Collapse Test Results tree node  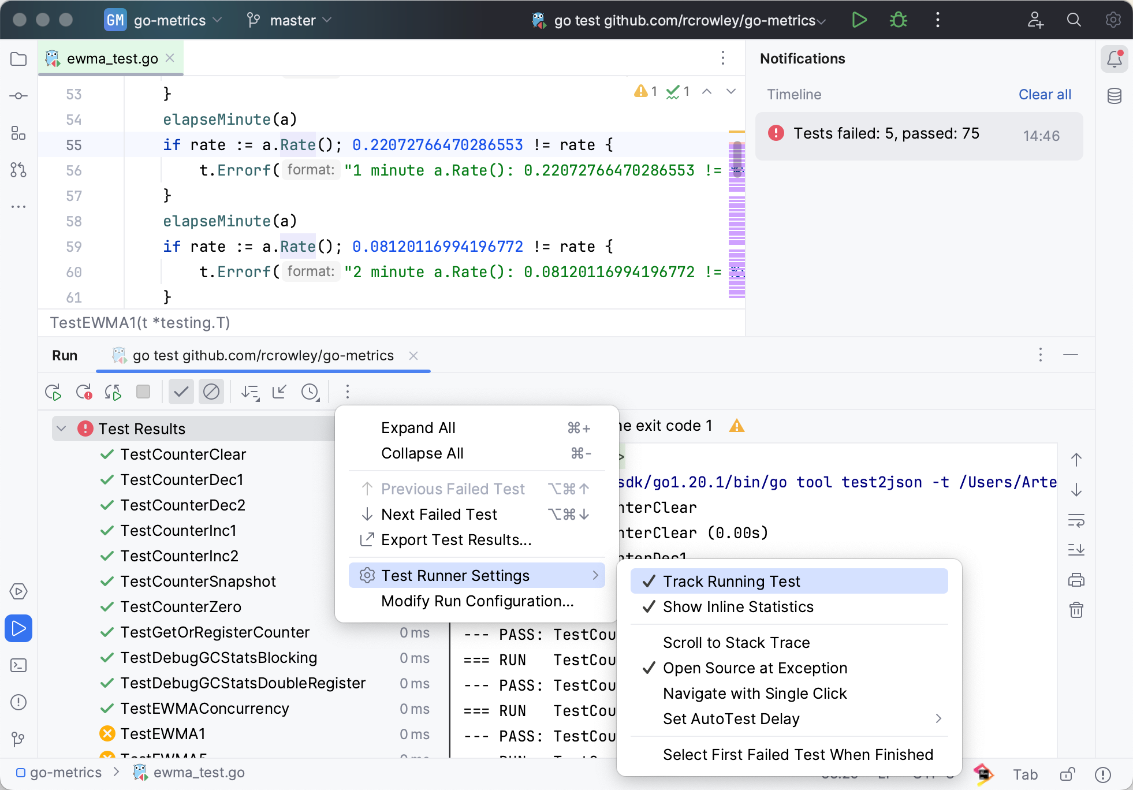tap(62, 429)
